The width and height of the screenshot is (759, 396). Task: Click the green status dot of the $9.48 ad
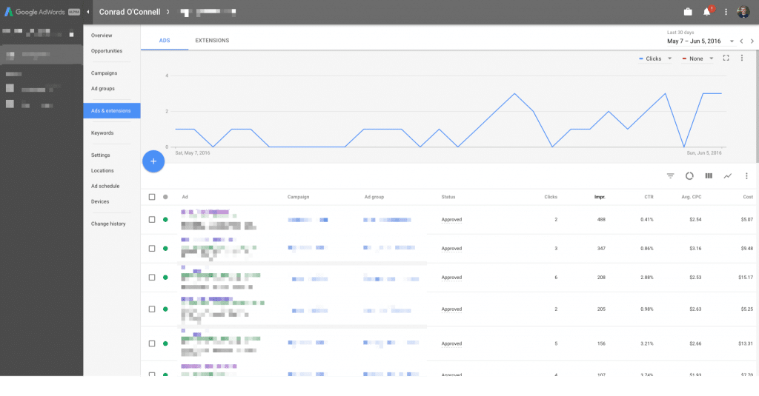click(165, 249)
